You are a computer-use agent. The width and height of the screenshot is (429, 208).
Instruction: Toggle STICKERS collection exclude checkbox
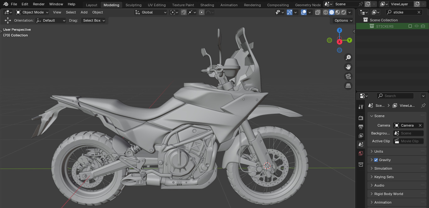[x=410, y=26]
